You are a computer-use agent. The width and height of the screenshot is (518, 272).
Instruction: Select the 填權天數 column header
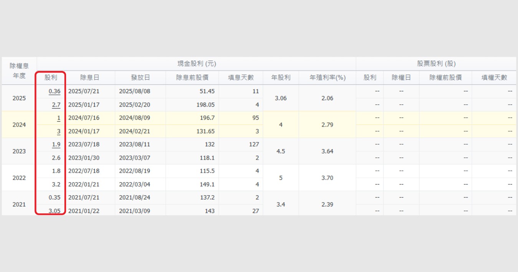tap(495, 77)
